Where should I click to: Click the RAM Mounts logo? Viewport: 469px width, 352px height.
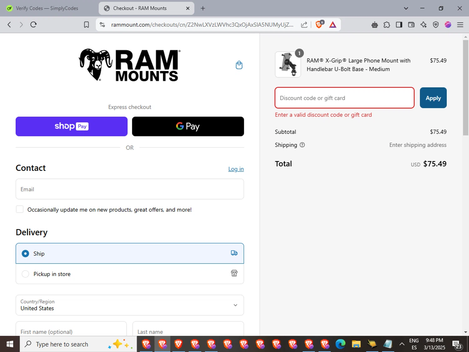click(130, 65)
